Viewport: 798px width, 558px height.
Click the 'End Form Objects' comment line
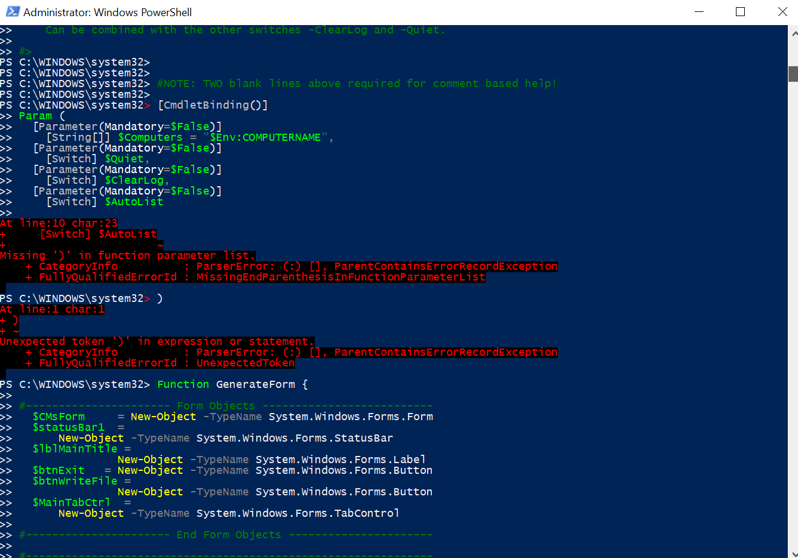point(228,535)
